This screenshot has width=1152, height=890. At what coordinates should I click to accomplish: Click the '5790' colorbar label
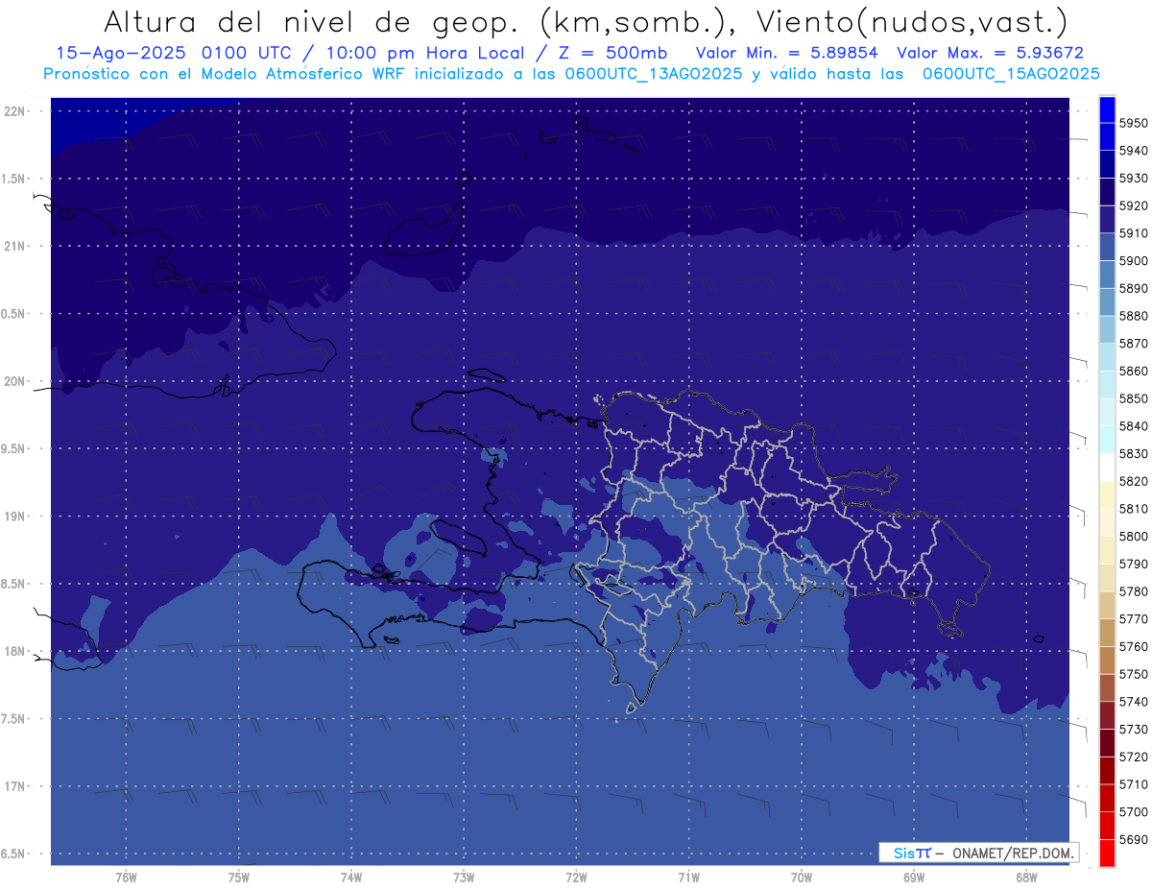(1133, 564)
